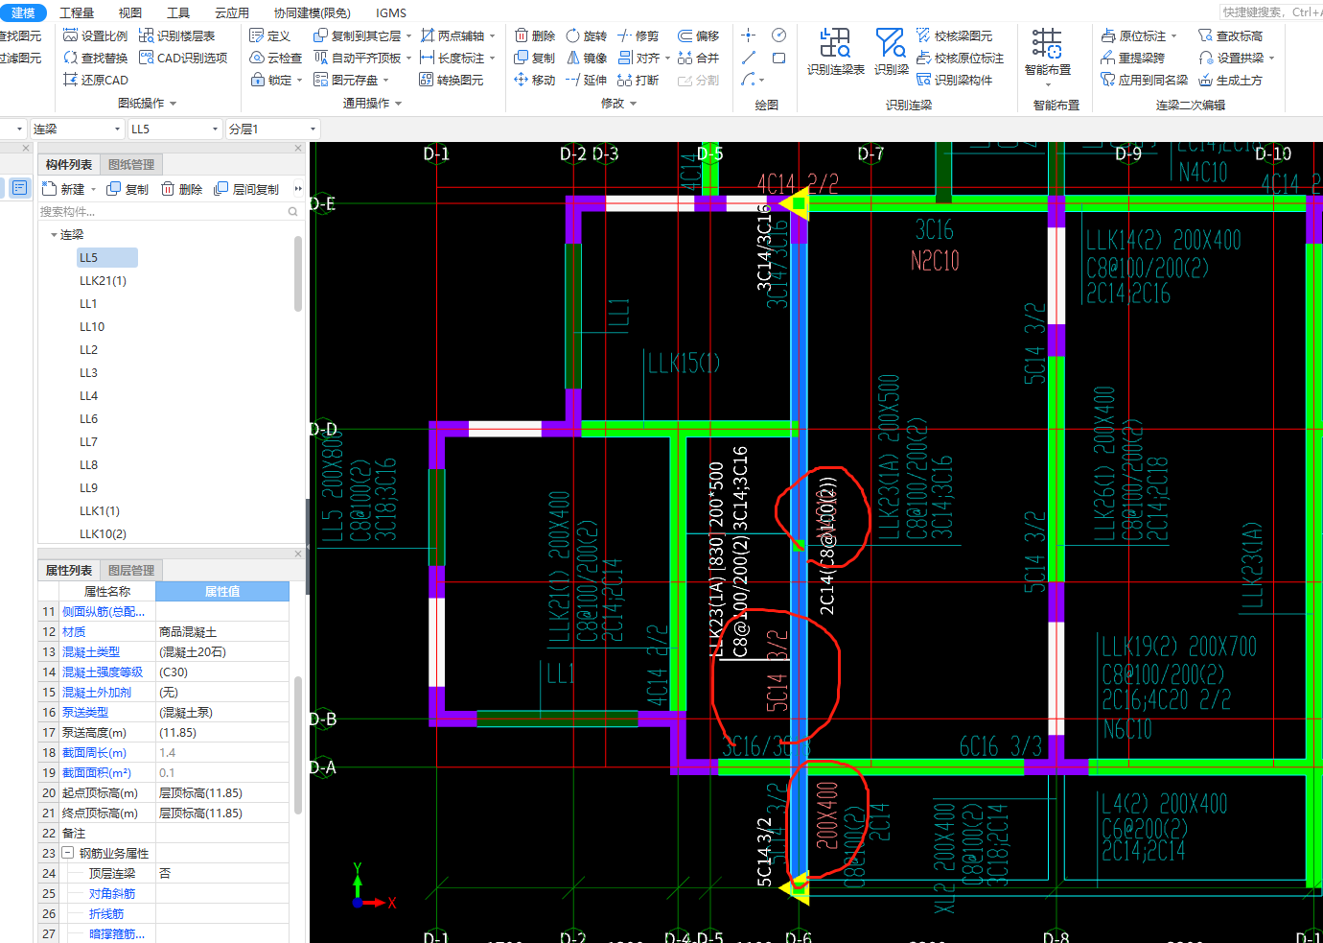Select the 镜像 (mirror) tool
The width and height of the screenshot is (1323, 943).
(586, 58)
